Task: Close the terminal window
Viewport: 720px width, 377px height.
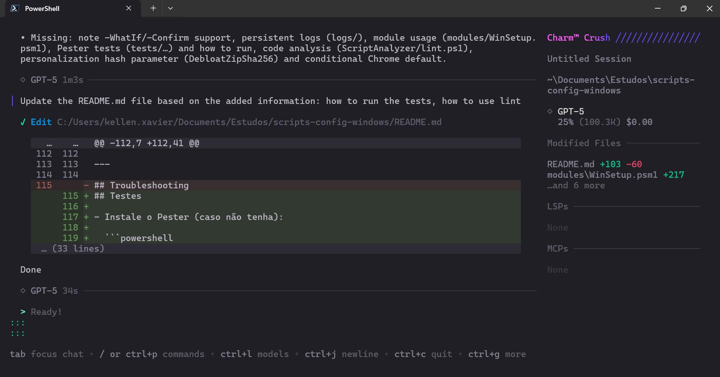Action: click(709, 8)
